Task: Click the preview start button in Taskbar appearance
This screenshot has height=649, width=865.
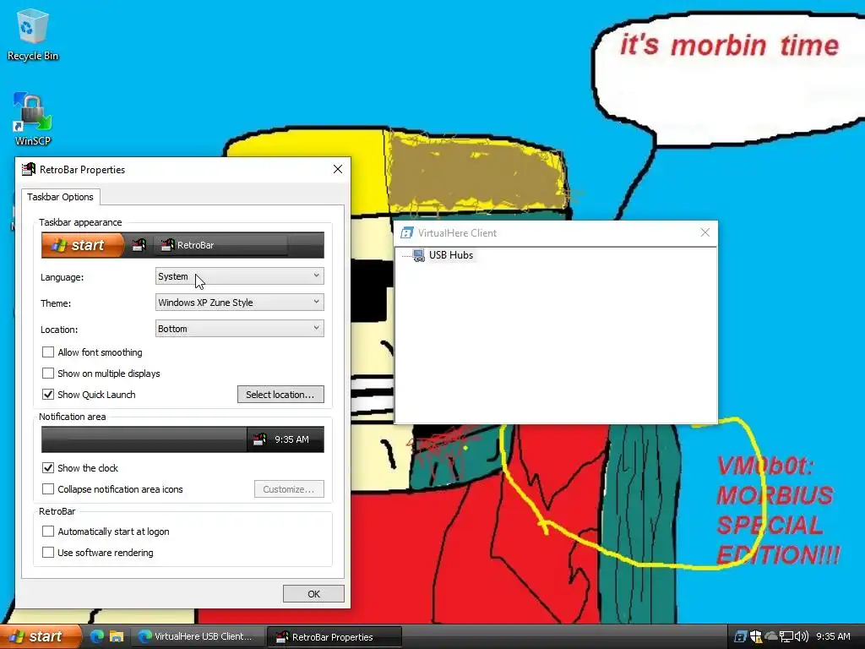Action: tap(83, 245)
